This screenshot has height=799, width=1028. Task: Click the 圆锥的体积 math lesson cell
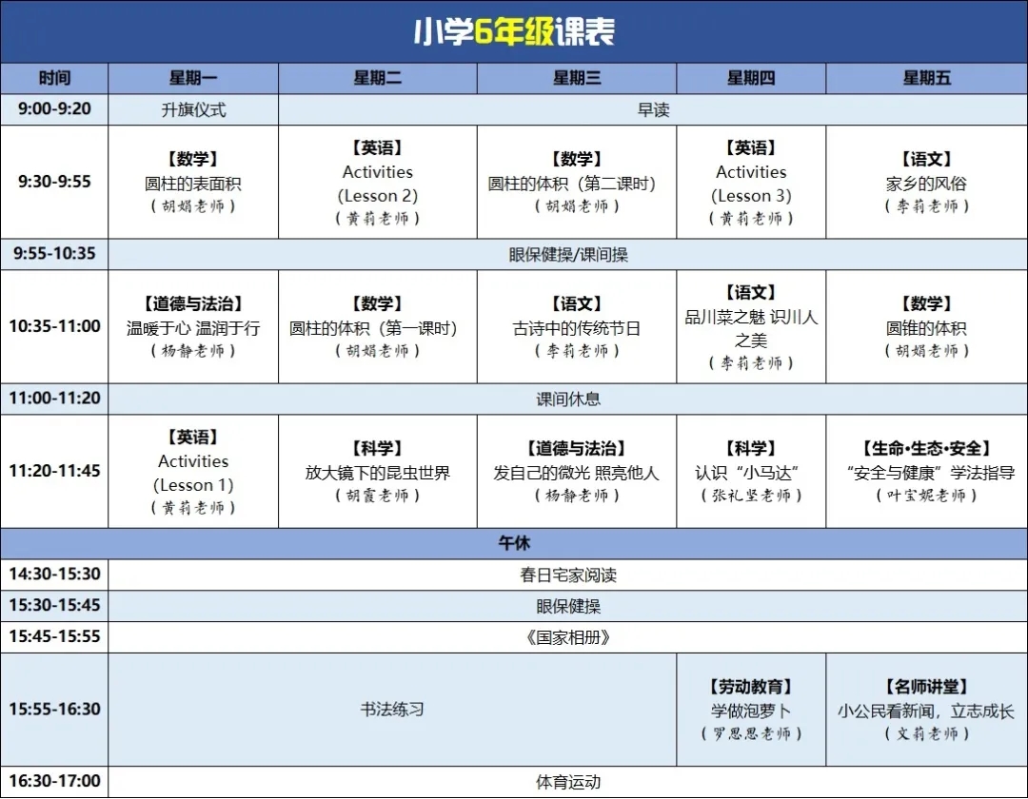pos(926,326)
